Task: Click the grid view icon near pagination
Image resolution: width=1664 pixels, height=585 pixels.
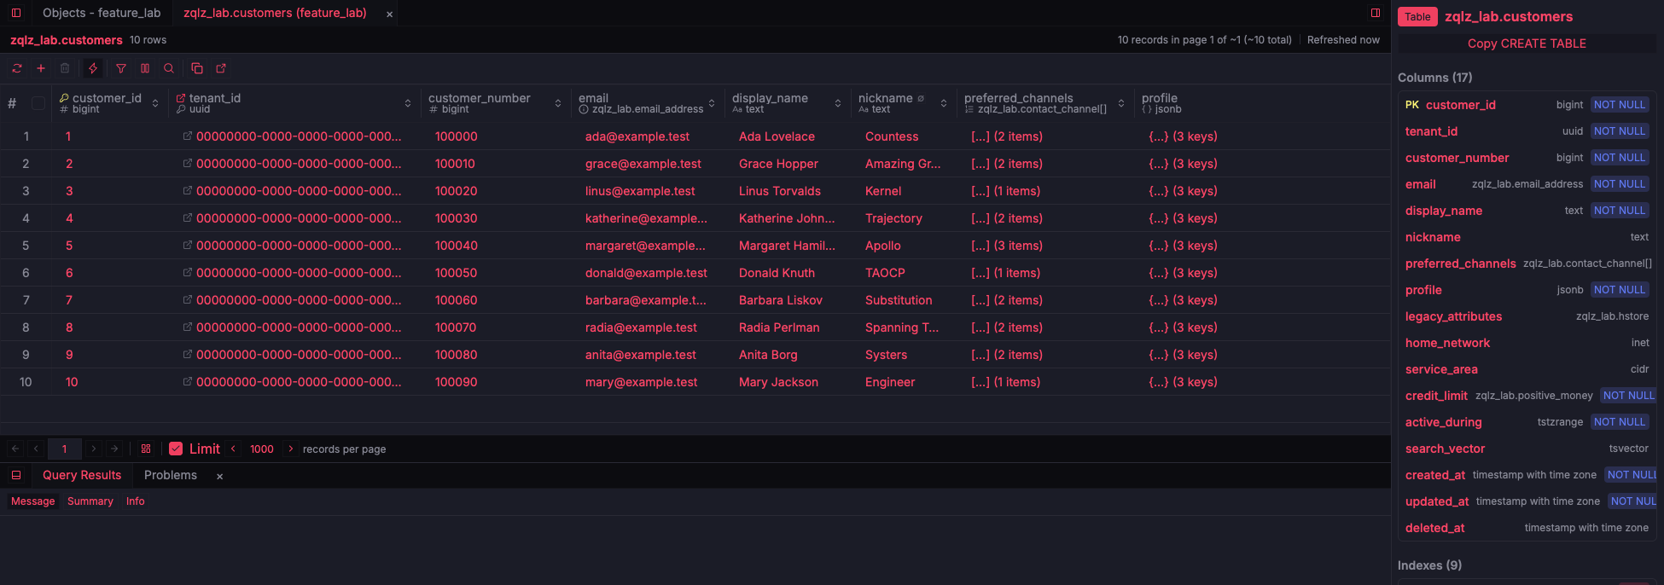Action: (x=146, y=449)
